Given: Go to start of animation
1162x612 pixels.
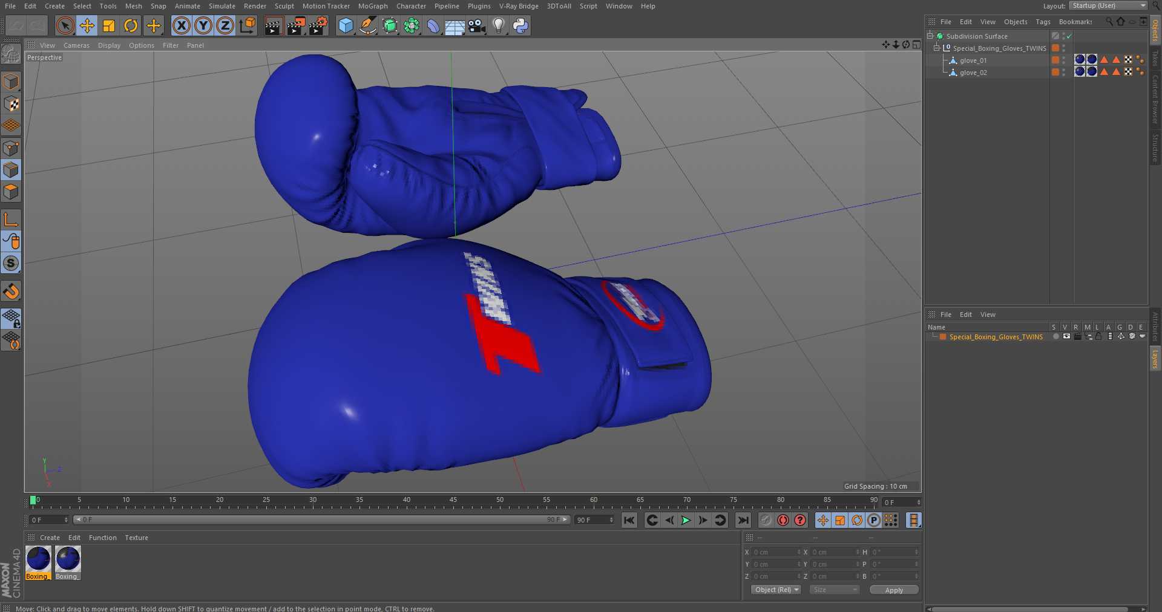Looking at the screenshot, I should pos(629,520).
